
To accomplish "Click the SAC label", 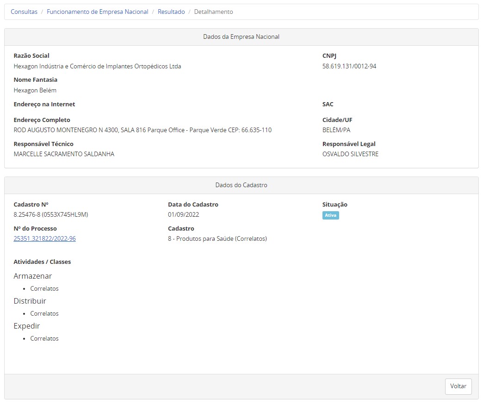I will tap(328, 104).
